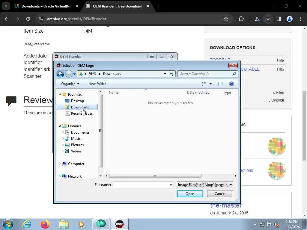Open the Chrome extensions puzzle icon
This screenshot has height=230, width=307.
[241, 19]
